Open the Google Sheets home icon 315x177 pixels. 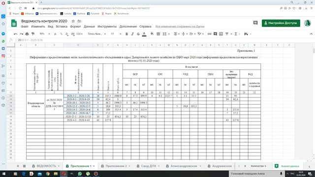(14, 23)
